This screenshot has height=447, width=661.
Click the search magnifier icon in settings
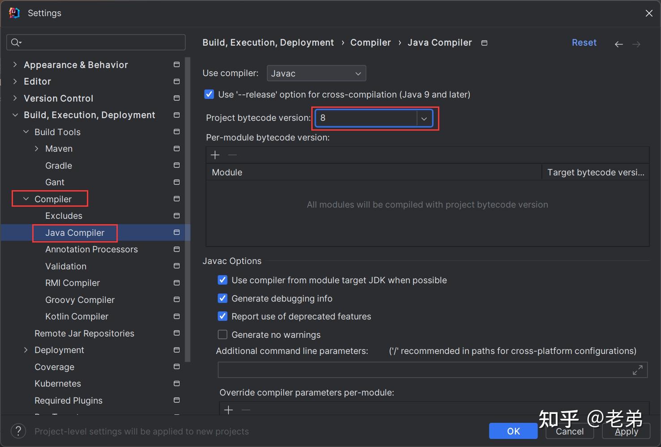[16, 43]
